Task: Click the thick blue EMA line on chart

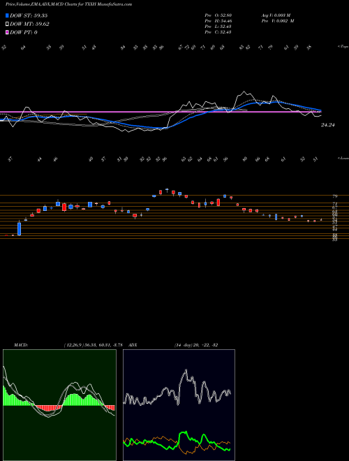Action: pos(188,117)
